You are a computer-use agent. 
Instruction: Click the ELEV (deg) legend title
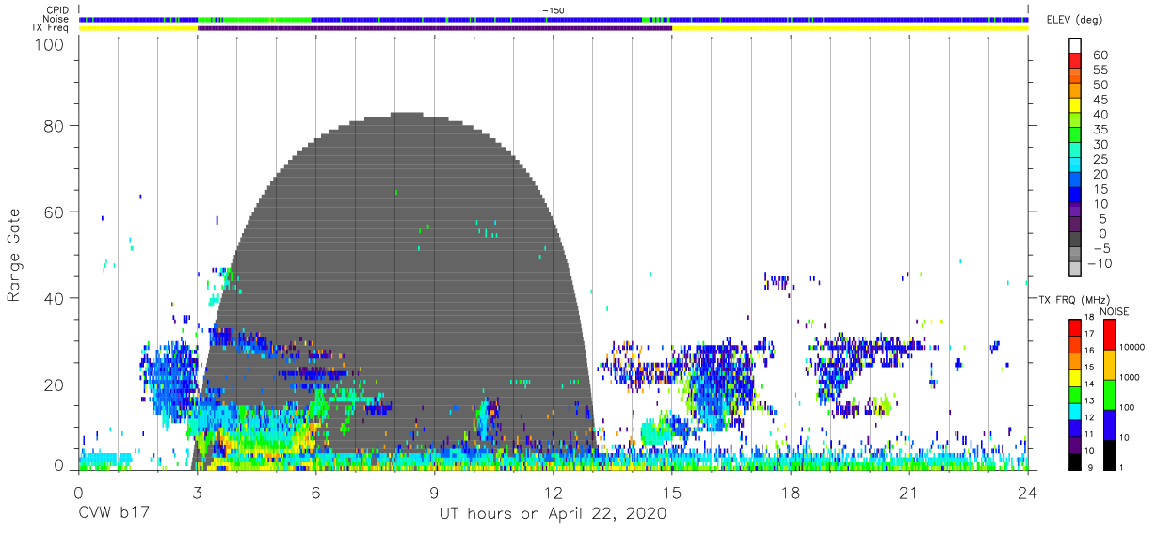pos(1075,20)
